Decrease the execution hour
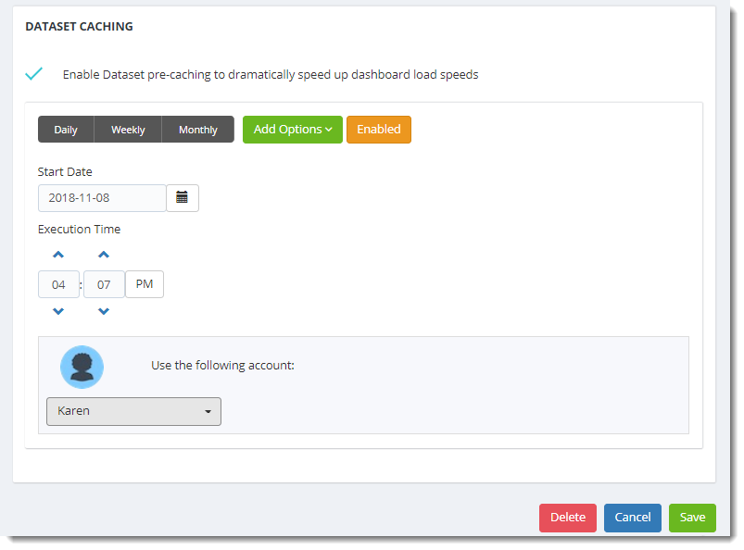This screenshot has width=744, height=550. click(58, 311)
